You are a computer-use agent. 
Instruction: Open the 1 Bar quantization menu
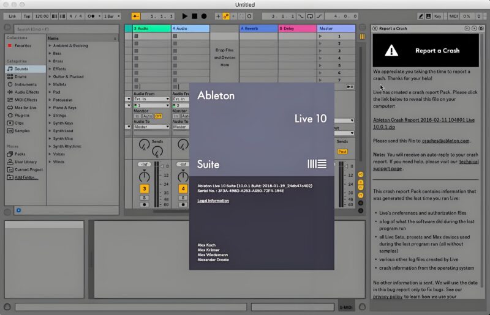point(111,17)
